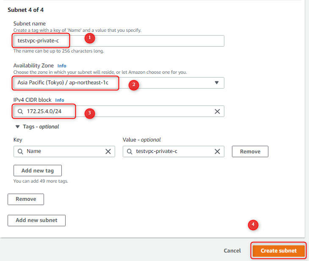The height and width of the screenshot is (261, 309).
Task: Clear the testvpc-private-c tag value
Action: [217, 152]
